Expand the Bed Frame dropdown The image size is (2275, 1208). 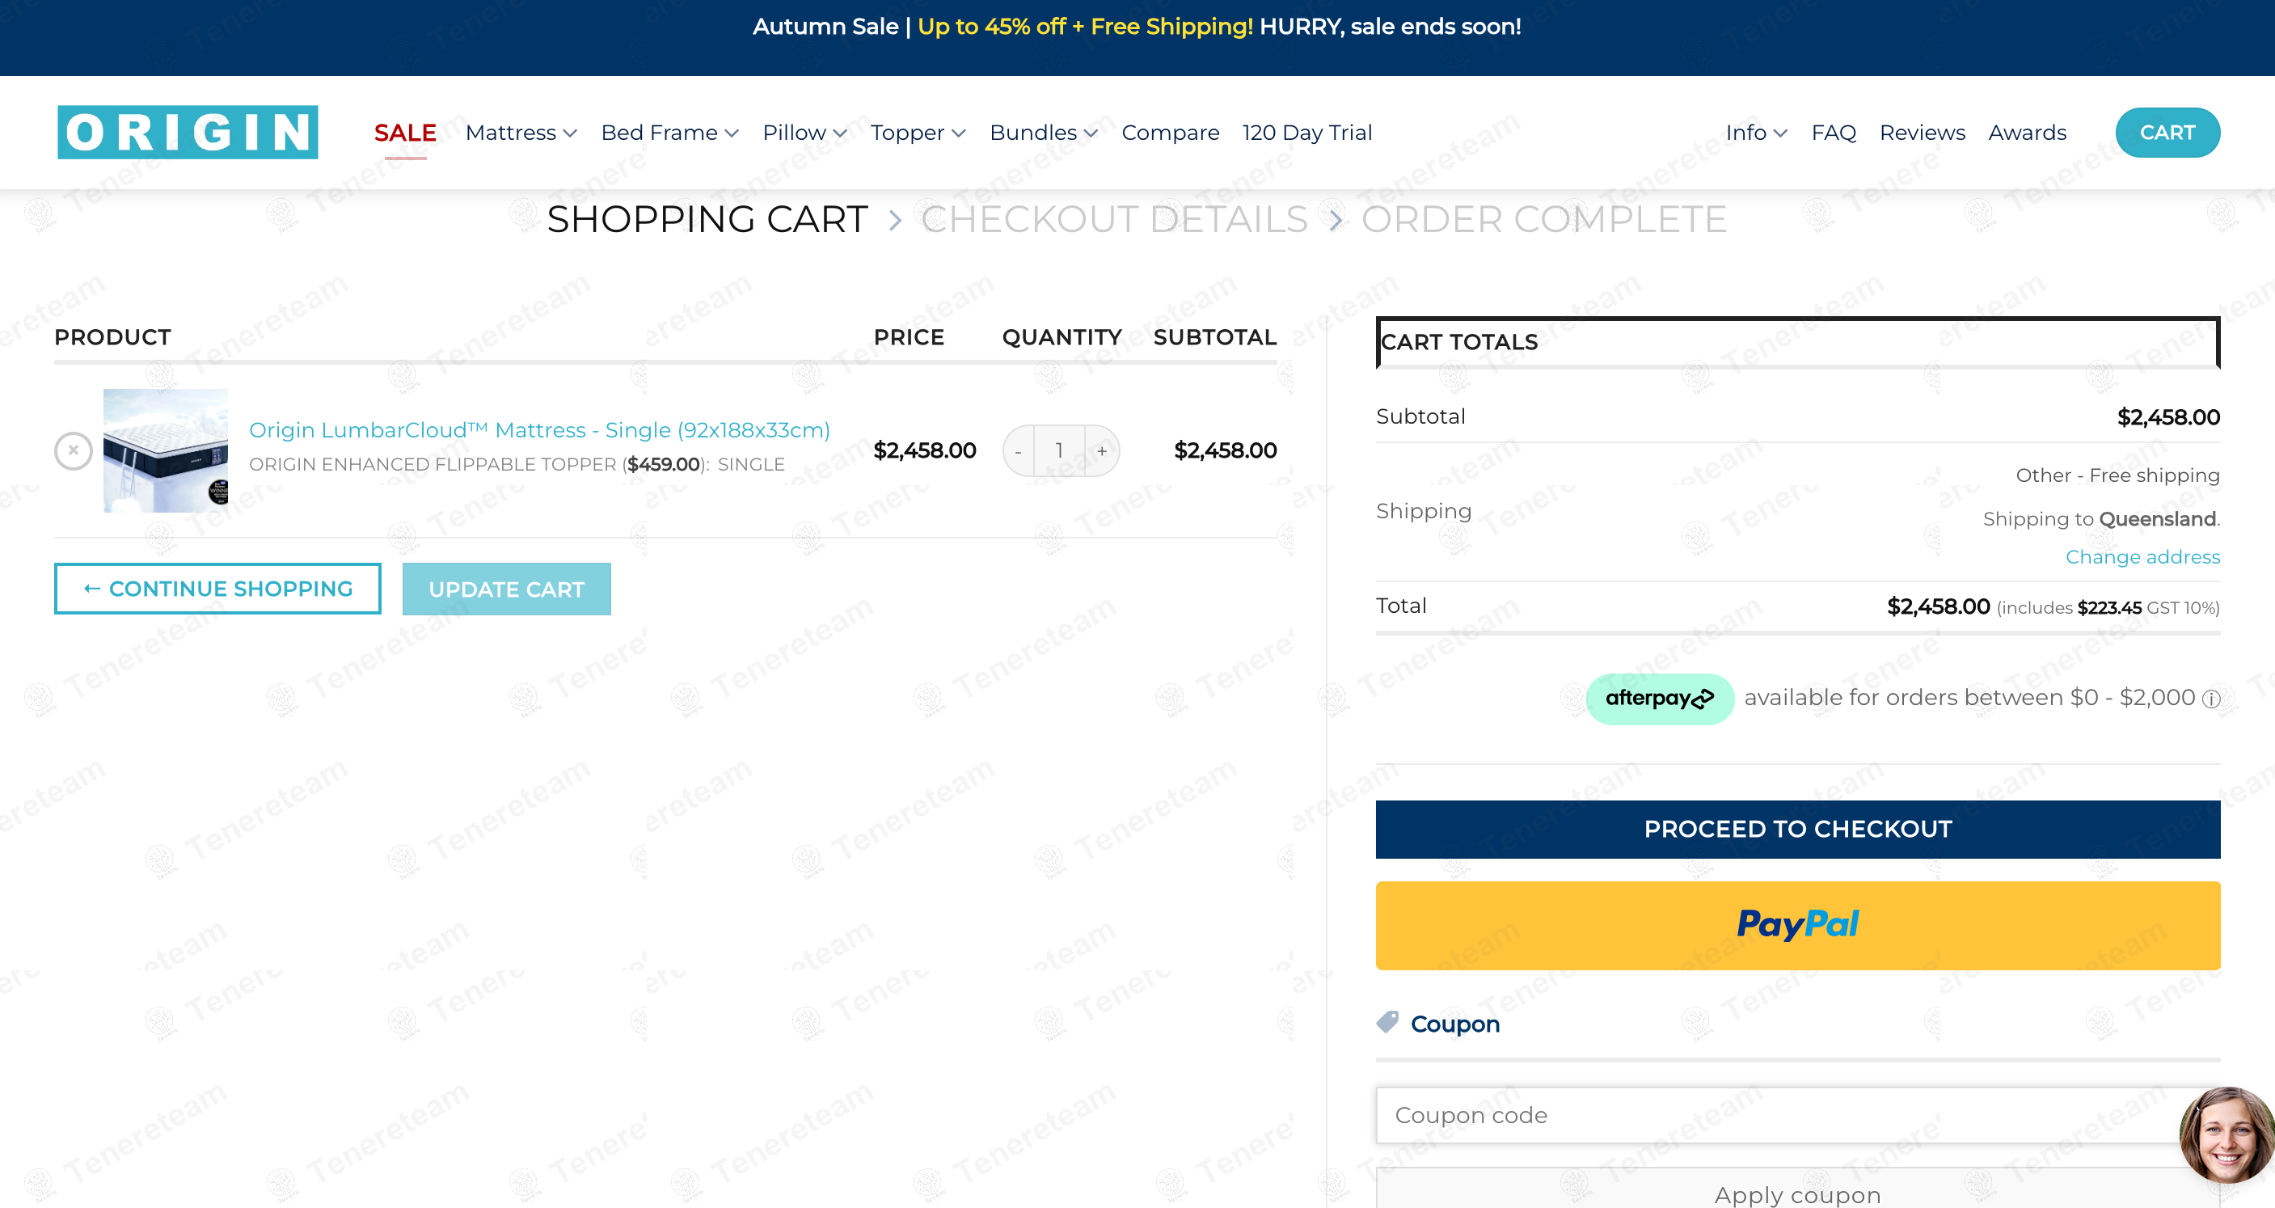669,133
